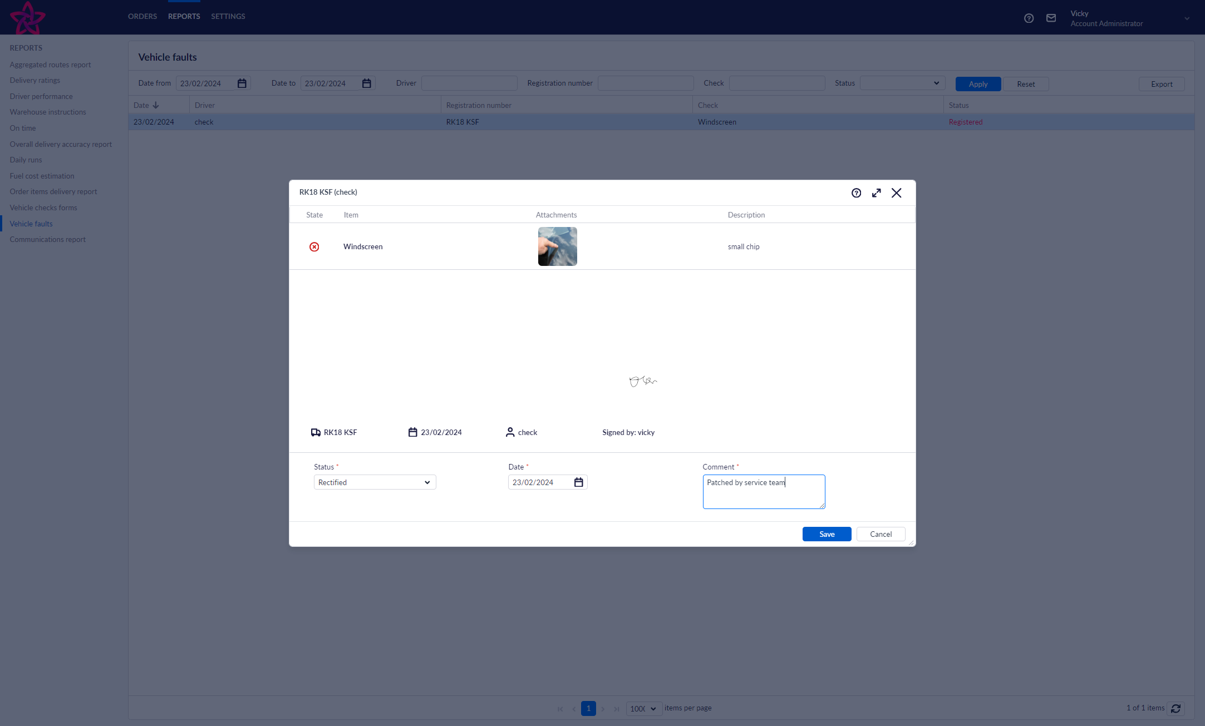Export the vehicle faults report

(1162, 84)
